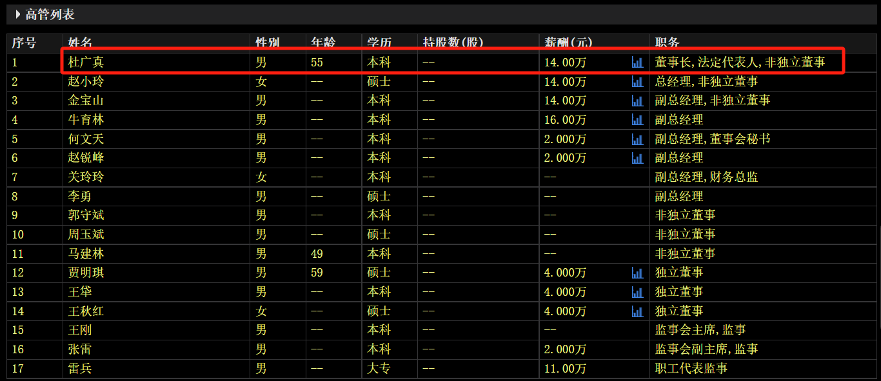Click the 学历 column header
This screenshot has width=881, height=381.
click(379, 43)
